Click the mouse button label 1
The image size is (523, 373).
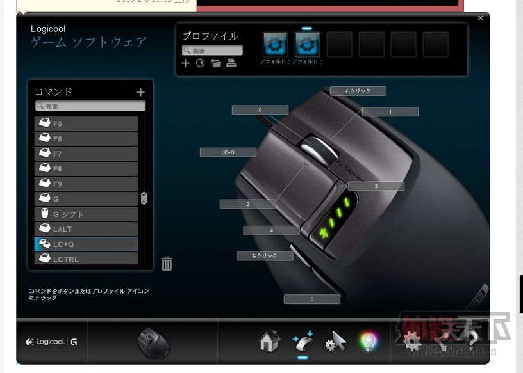[x=390, y=112]
